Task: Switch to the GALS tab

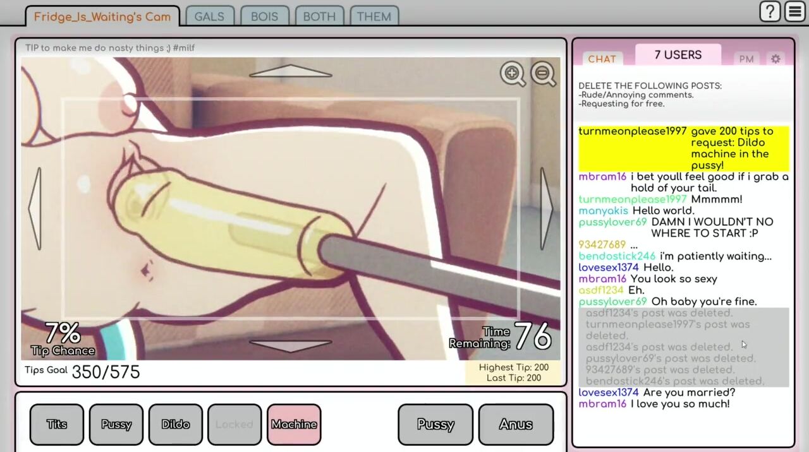Action: [x=209, y=16]
